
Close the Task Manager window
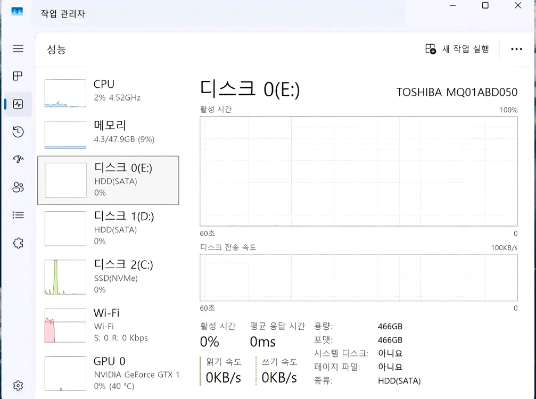tap(518, 5)
